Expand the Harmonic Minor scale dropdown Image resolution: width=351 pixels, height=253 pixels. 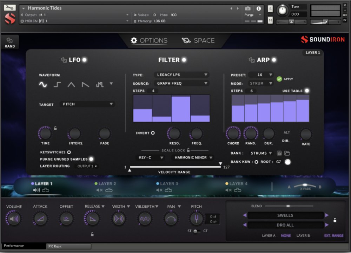(x=192, y=157)
